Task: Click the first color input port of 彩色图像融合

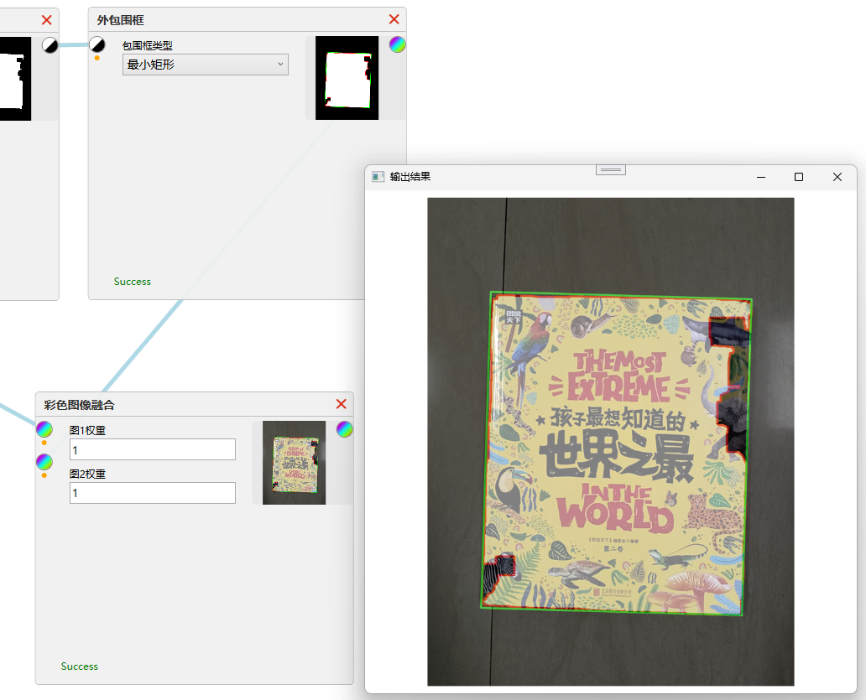Action: pos(44,429)
